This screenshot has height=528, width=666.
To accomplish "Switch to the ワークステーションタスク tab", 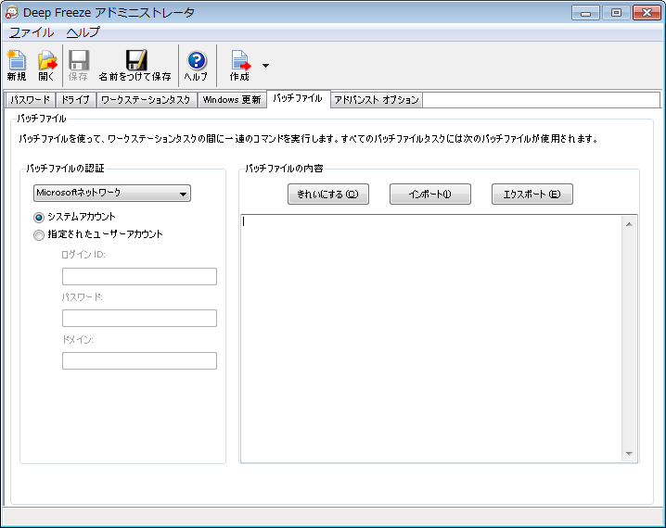I will point(147,100).
